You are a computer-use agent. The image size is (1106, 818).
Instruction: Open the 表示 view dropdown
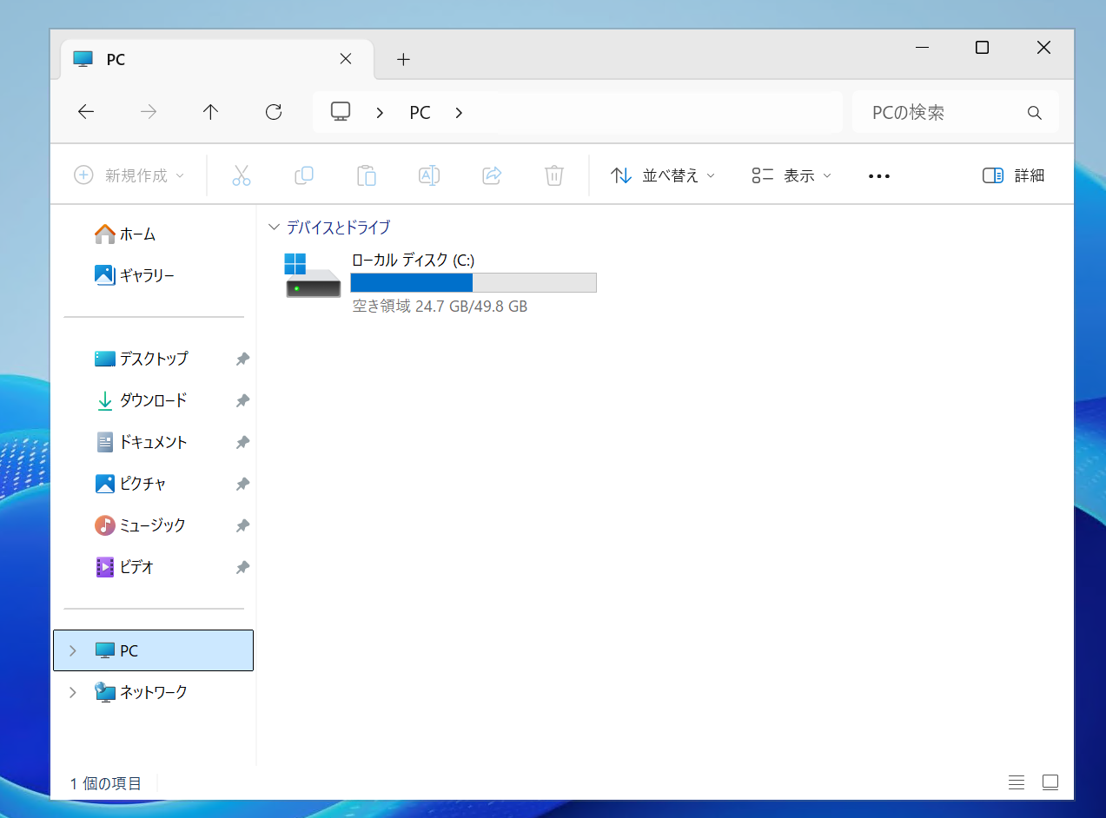[791, 175]
